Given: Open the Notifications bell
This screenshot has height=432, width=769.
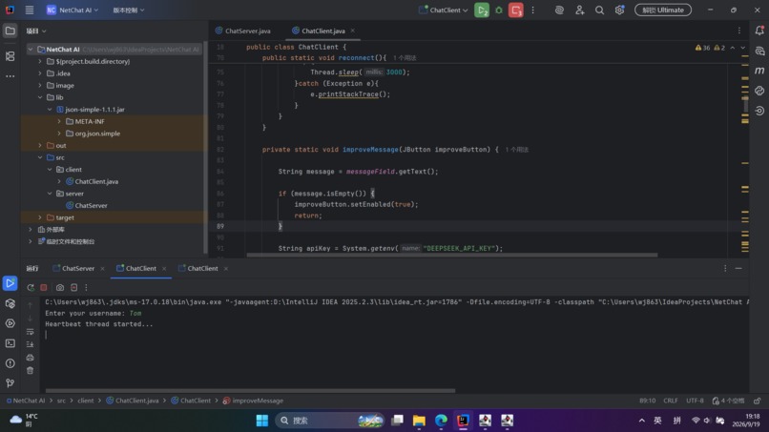Looking at the screenshot, I should 759,31.
